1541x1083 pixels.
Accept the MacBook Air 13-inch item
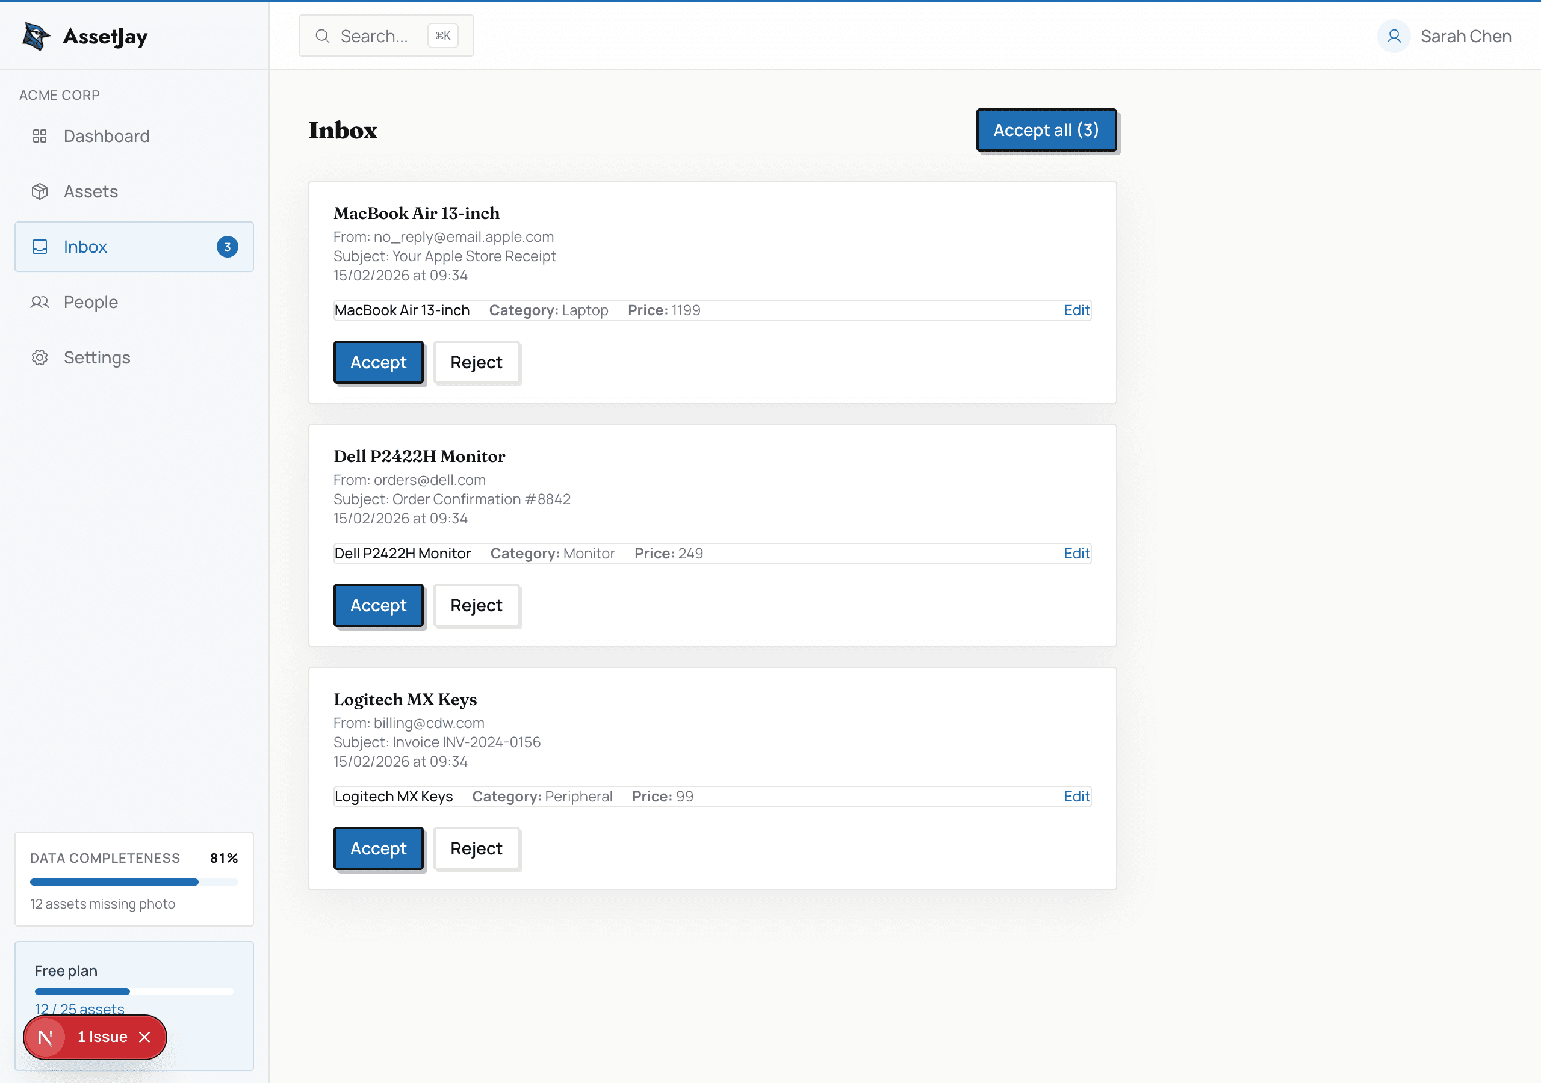point(379,362)
